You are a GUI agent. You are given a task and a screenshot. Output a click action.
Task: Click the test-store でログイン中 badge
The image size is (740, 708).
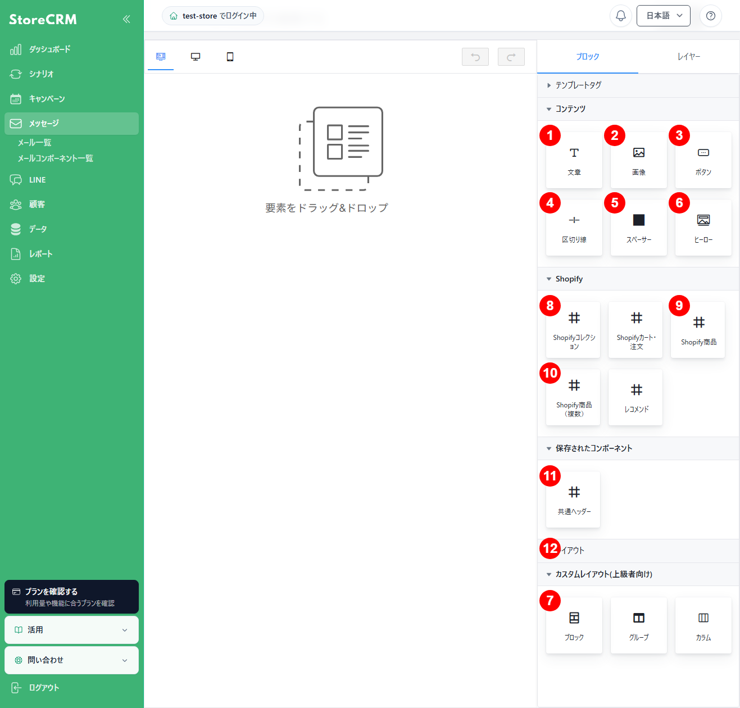pyautogui.click(x=213, y=16)
